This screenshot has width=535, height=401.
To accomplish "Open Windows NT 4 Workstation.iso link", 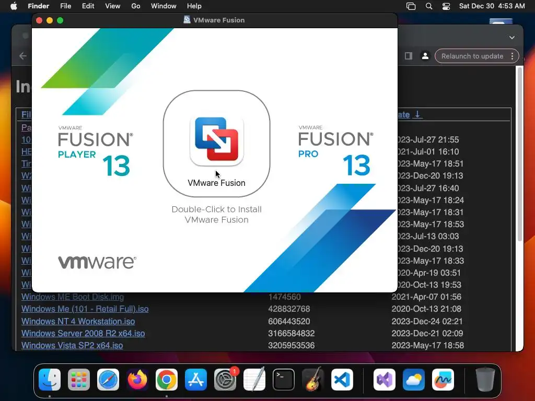I will pos(78,321).
